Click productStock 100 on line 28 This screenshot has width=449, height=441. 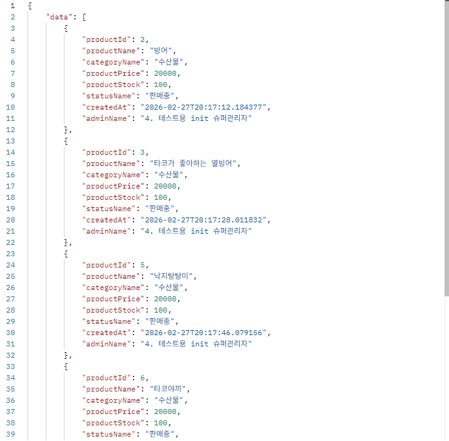click(161, 310)
